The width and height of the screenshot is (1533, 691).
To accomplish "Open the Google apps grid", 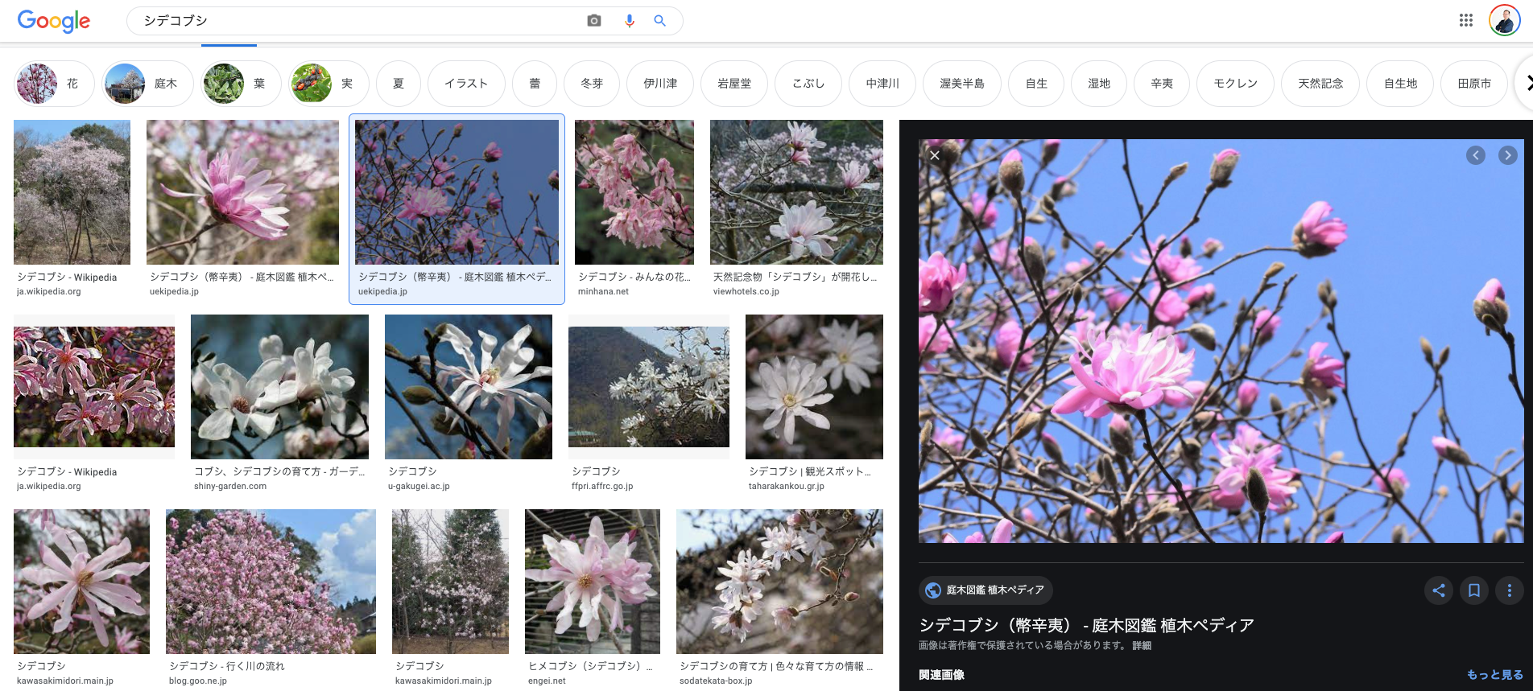I will tap(1466, 20).
